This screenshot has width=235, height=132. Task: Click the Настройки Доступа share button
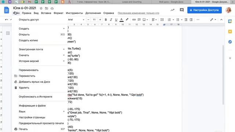tap(205, 10)
